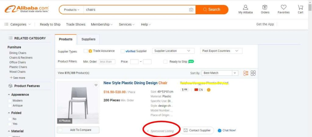Open the Supplier Location dropdown
312x137 pixels.
173,51
